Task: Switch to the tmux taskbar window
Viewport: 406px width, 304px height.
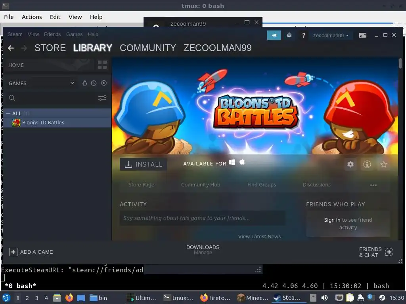Action: (x=179, y=298)
